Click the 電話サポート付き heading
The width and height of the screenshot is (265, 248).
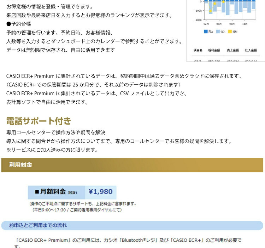click(x=39, y=121)
